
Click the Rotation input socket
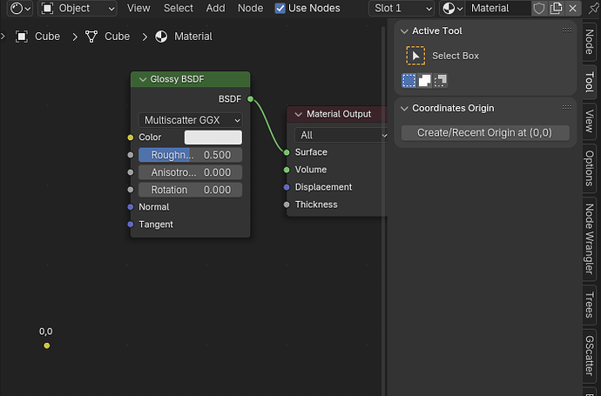click(131, 190)
